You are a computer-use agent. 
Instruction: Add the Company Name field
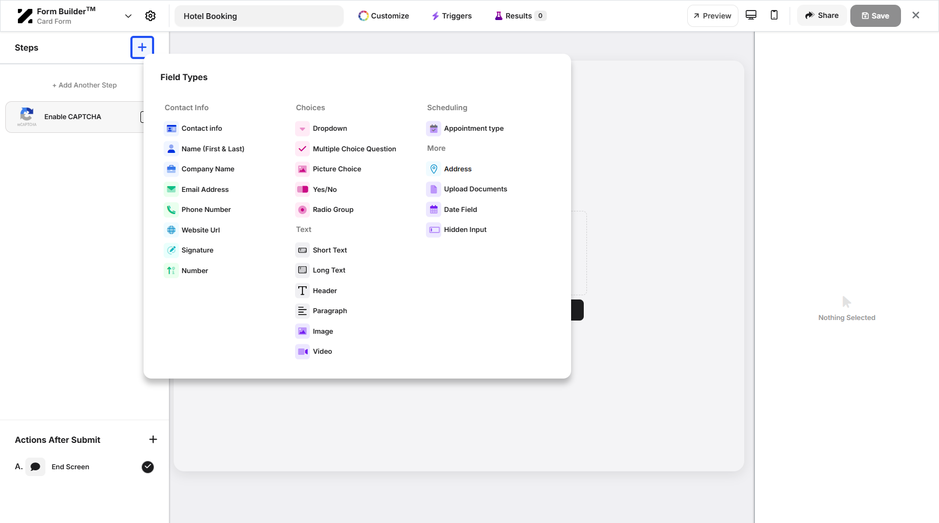(200, 169)
